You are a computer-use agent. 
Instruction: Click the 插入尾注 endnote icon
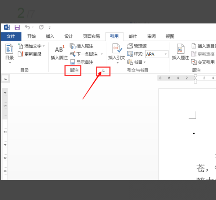pos(72,46)
